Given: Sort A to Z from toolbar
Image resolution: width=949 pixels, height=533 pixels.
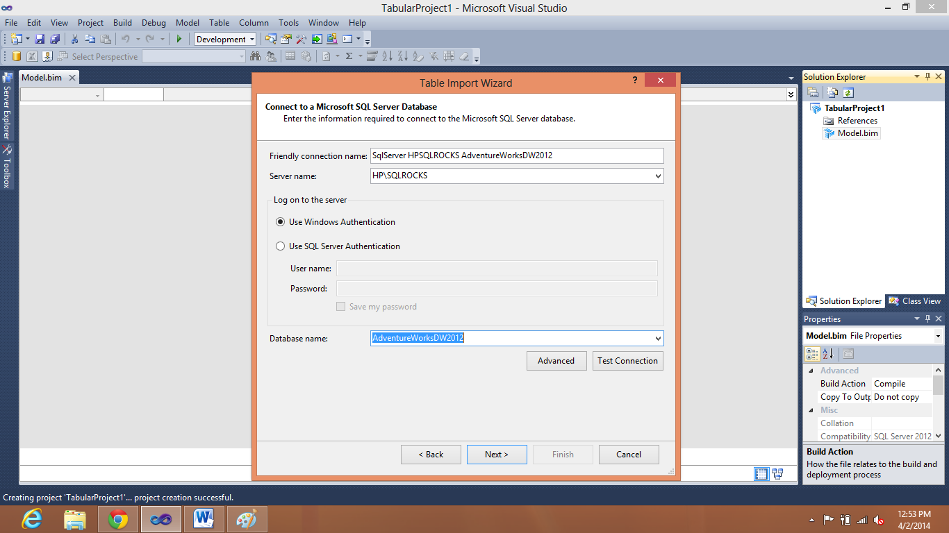Looking at the screenshot, I should [x=387, y=56].
